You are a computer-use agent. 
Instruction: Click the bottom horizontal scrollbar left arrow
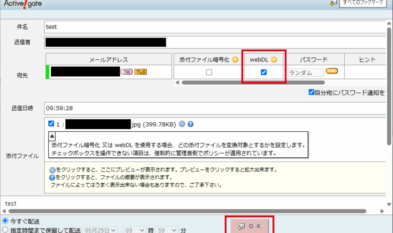[4, 211]
